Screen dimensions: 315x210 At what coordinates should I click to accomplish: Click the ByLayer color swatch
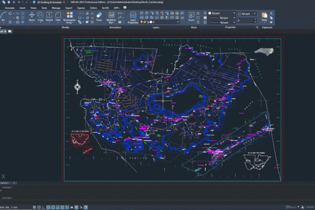pos(211,13)
